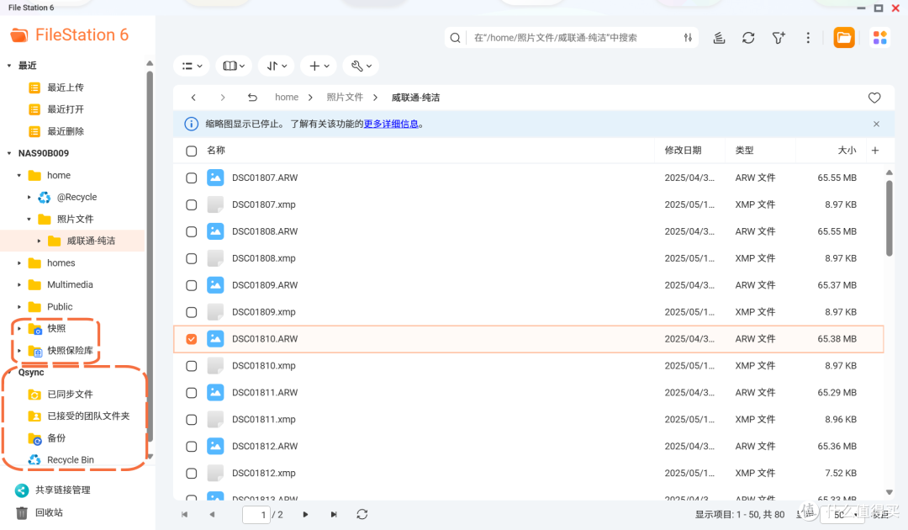Add current folder to favorites heart
The height and width of the screenshot is (530, 908).
pos(874,98)
